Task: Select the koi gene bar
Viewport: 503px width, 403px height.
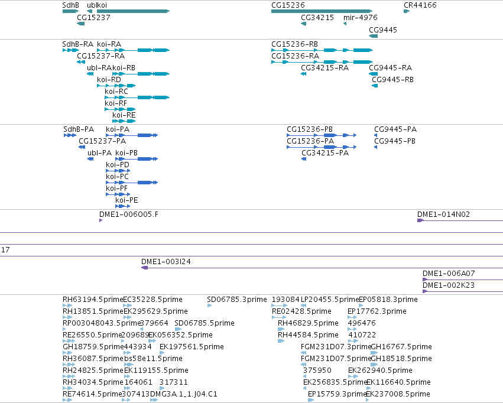Action: [133, 11]
